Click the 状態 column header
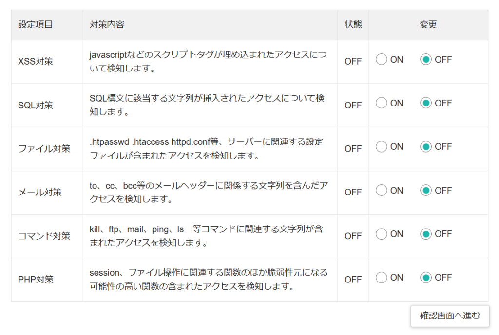 [x=353, y=24]
